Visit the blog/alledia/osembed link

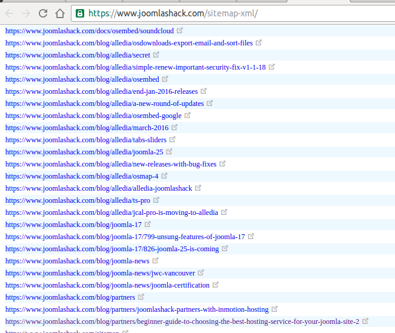pyautogui.click(x=82, y=79)
